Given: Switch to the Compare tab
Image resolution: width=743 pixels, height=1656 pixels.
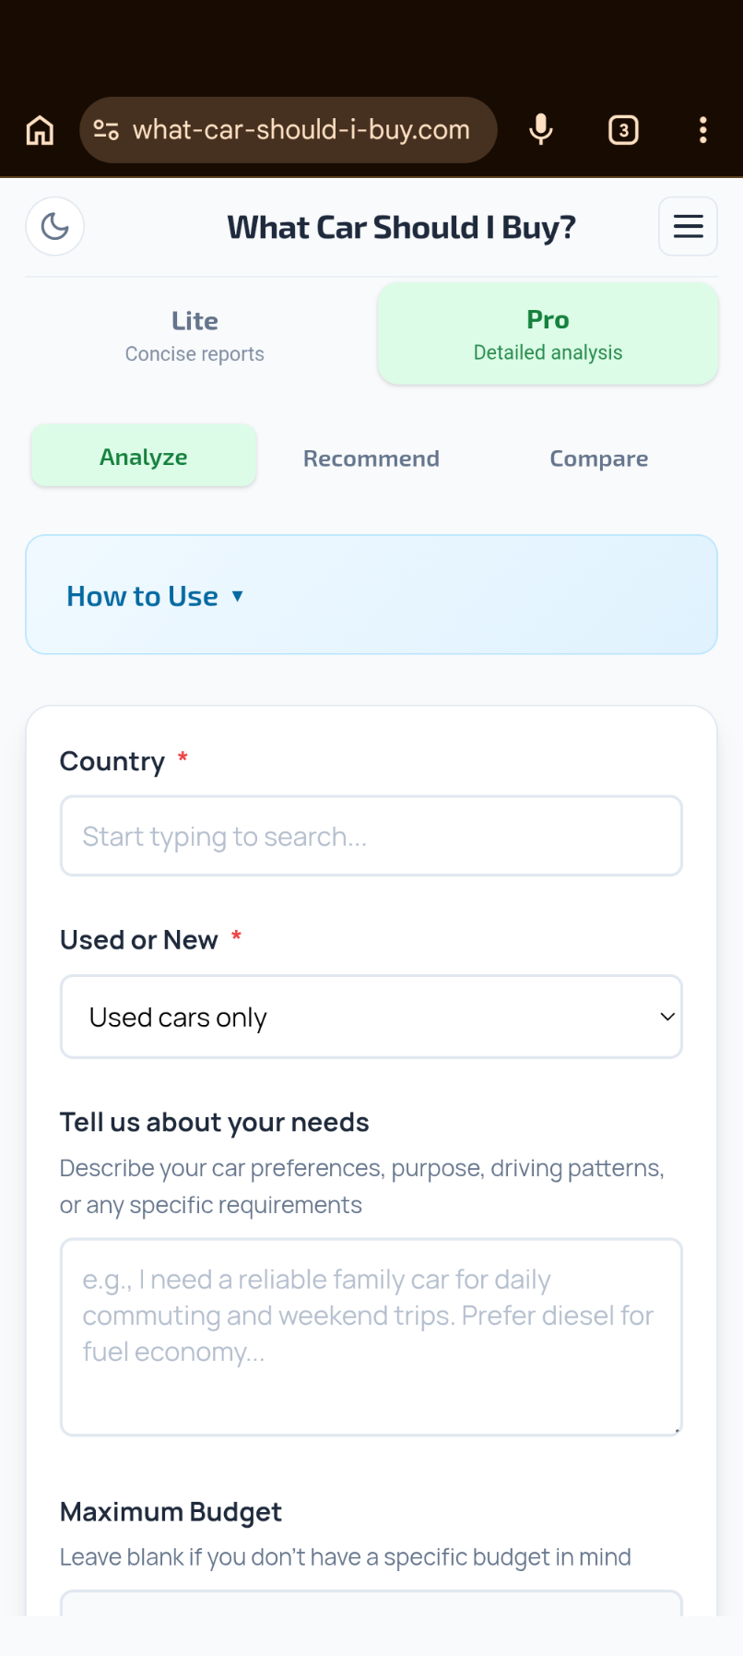Looking at the screenshot, I should (598, 458).
